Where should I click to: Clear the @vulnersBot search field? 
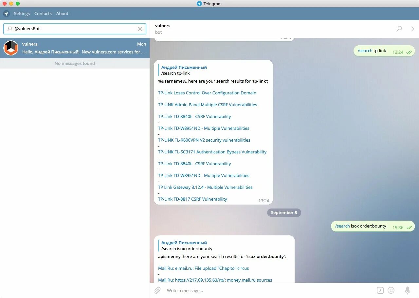coord(140,29)
